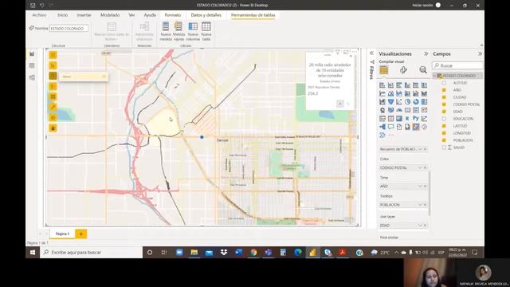Image resolution: width=510 pixels, height=287 pixels.
Task: Uncheck the LONGITUD field checkbox
Action: point(444,133)
